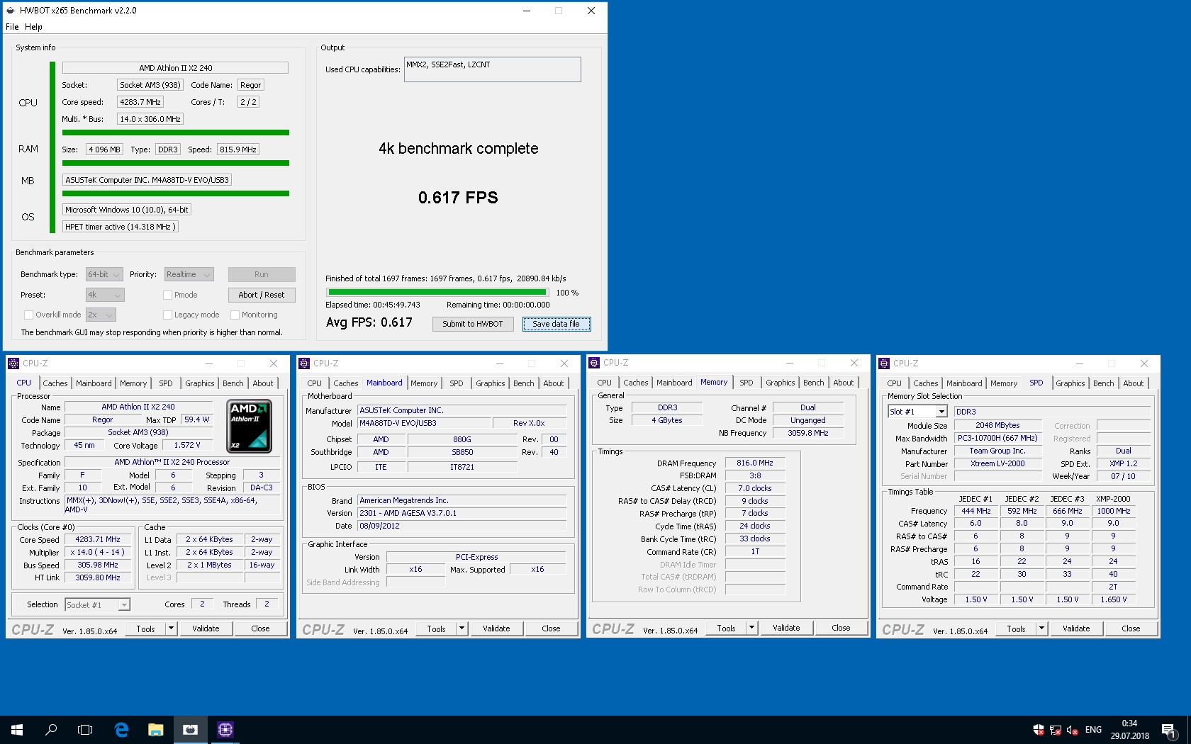Open the Help menu in HWBOT
1191x744 pixels.
(33, 27)
